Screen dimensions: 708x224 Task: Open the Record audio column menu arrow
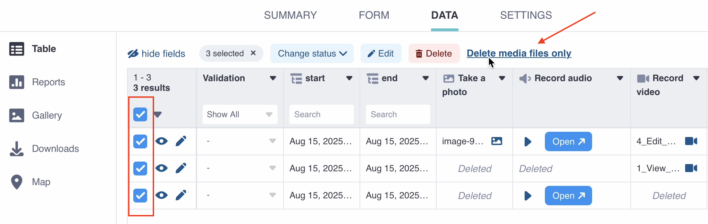[x=620, y=78]
